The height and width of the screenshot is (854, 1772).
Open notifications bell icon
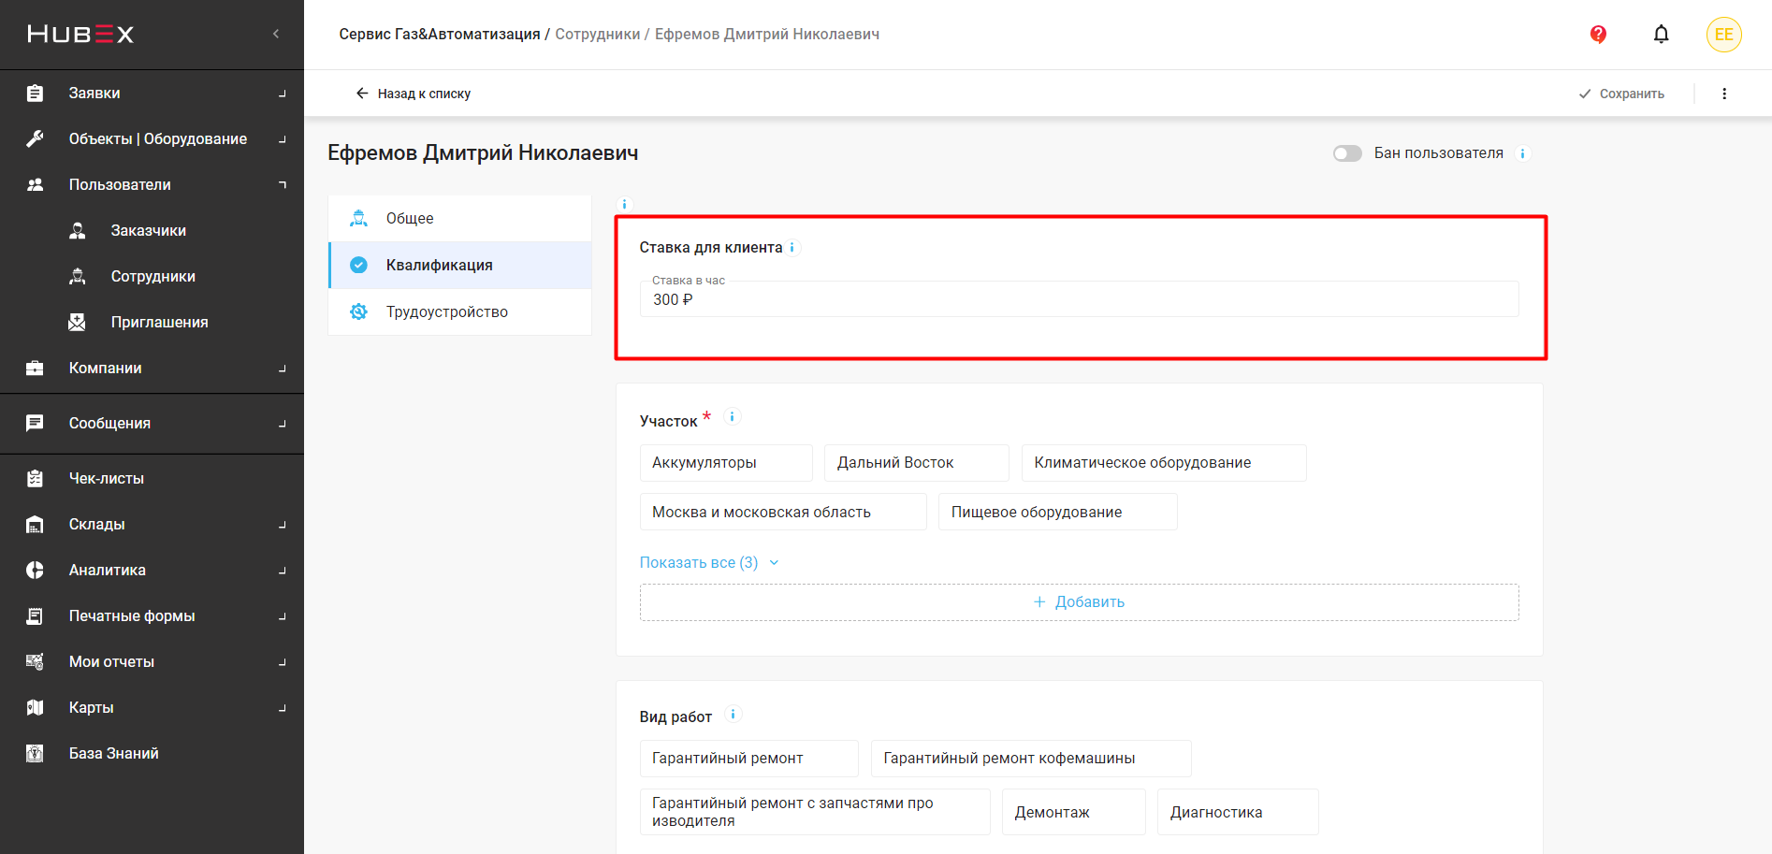1661,35
